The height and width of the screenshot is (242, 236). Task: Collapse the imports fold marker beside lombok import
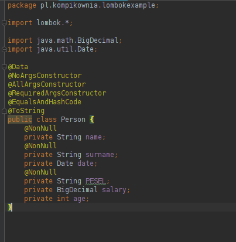click(4, 23)
